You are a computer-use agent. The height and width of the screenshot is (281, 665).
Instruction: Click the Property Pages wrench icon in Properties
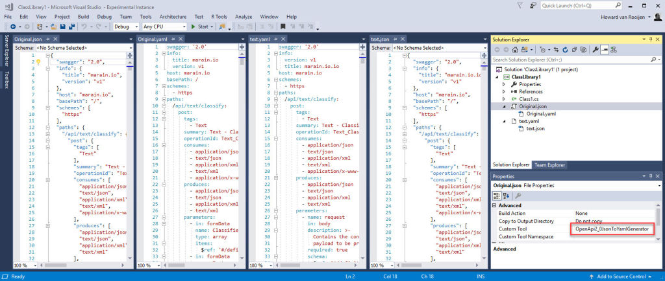tap(518, 196)
